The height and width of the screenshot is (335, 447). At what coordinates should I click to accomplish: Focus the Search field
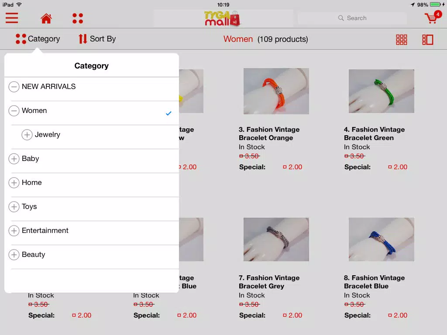point(352,18)
